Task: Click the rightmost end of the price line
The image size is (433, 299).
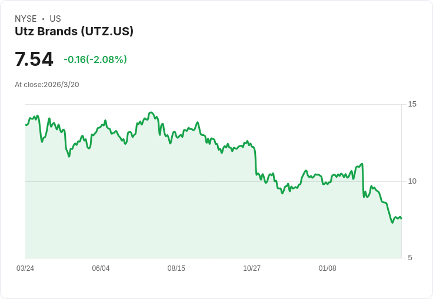Action: click(x=401, y=218)
